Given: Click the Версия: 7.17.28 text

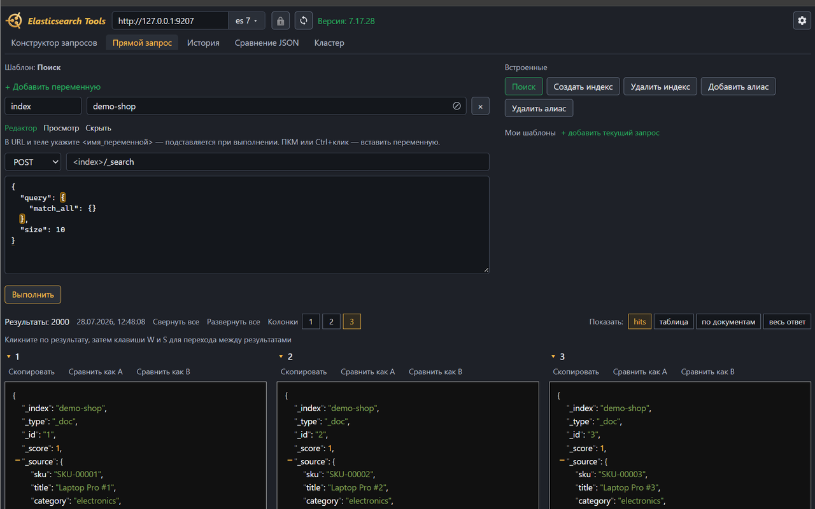Looking at the screenshot, I should 346,21.
